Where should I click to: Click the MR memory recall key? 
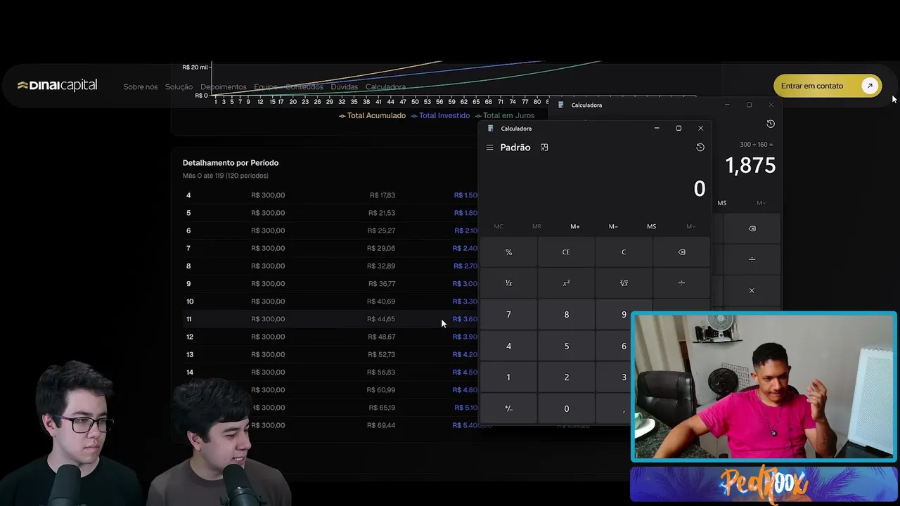536,226
